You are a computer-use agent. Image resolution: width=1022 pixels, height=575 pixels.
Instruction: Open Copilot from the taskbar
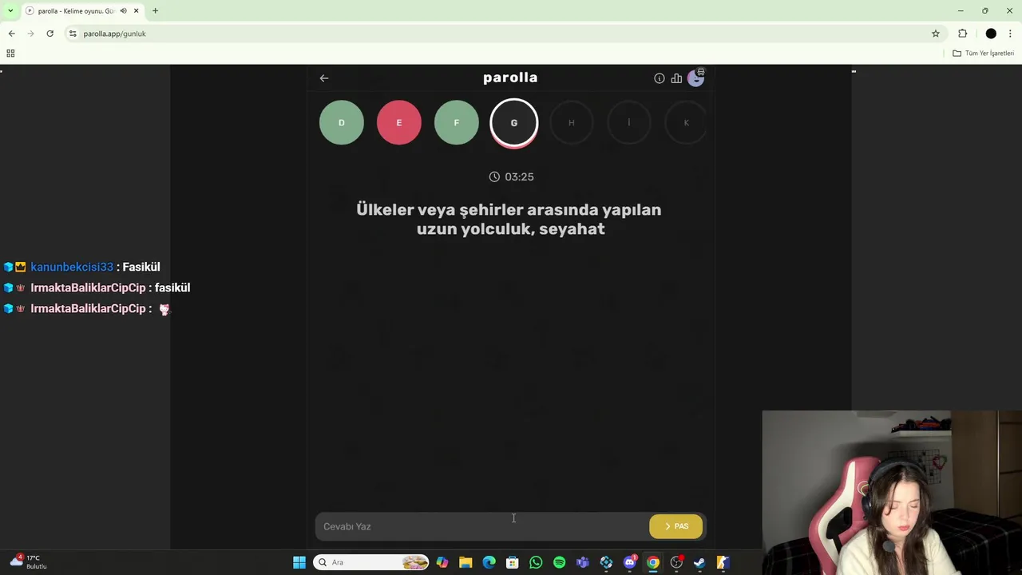pos(442,562)
